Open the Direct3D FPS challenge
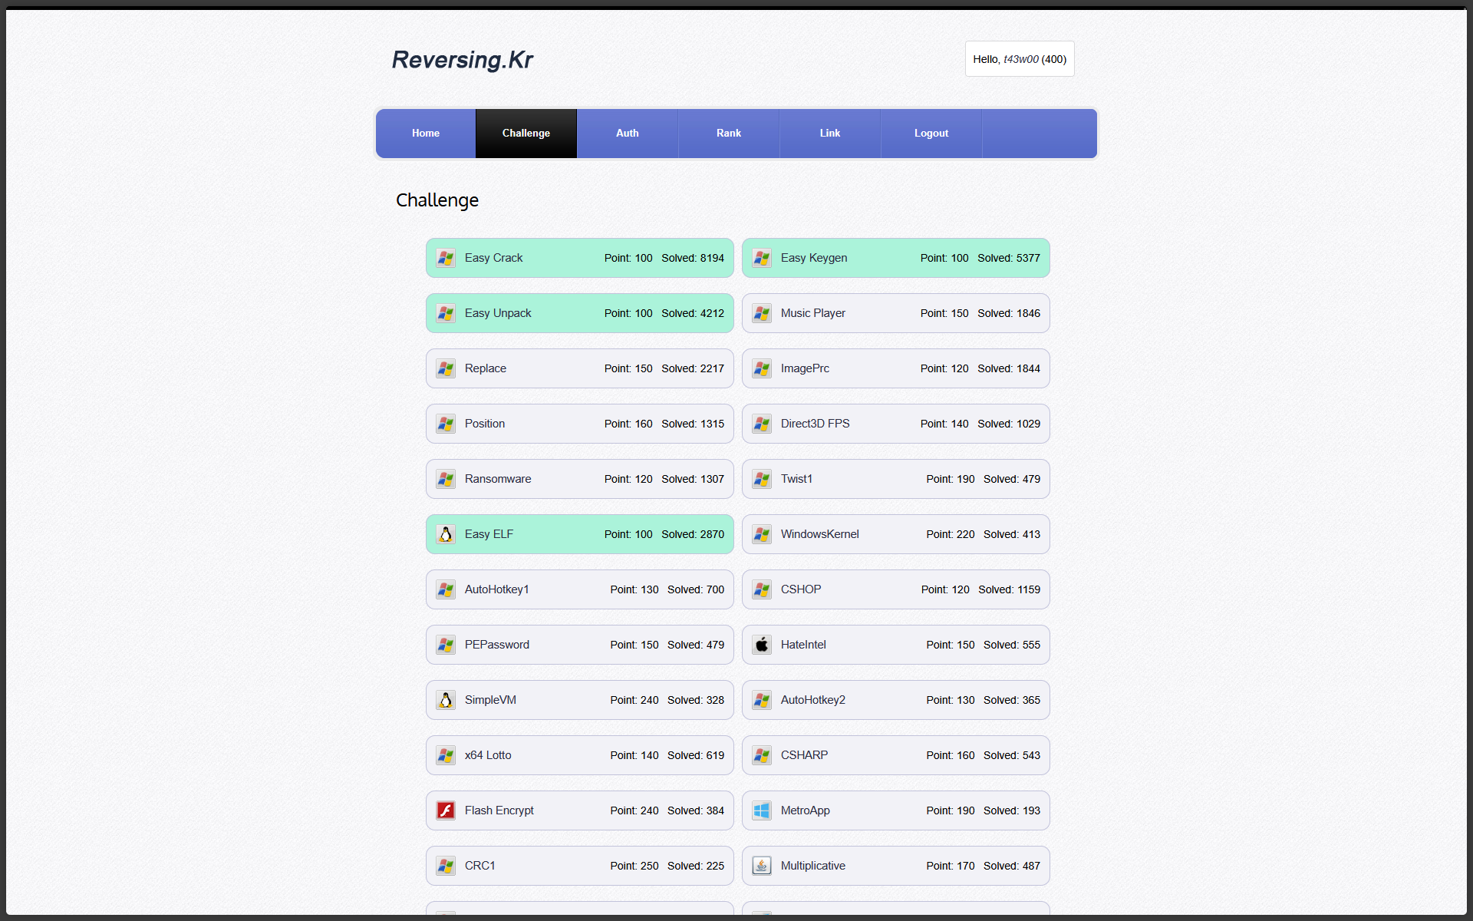Image resolution: width=1473 pixels, height=921 pixels. click(x=896, y=424)
